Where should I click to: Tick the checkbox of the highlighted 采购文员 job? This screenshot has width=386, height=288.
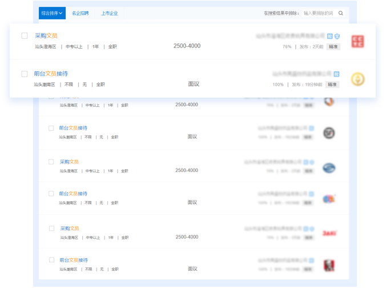tap(25, 35)
